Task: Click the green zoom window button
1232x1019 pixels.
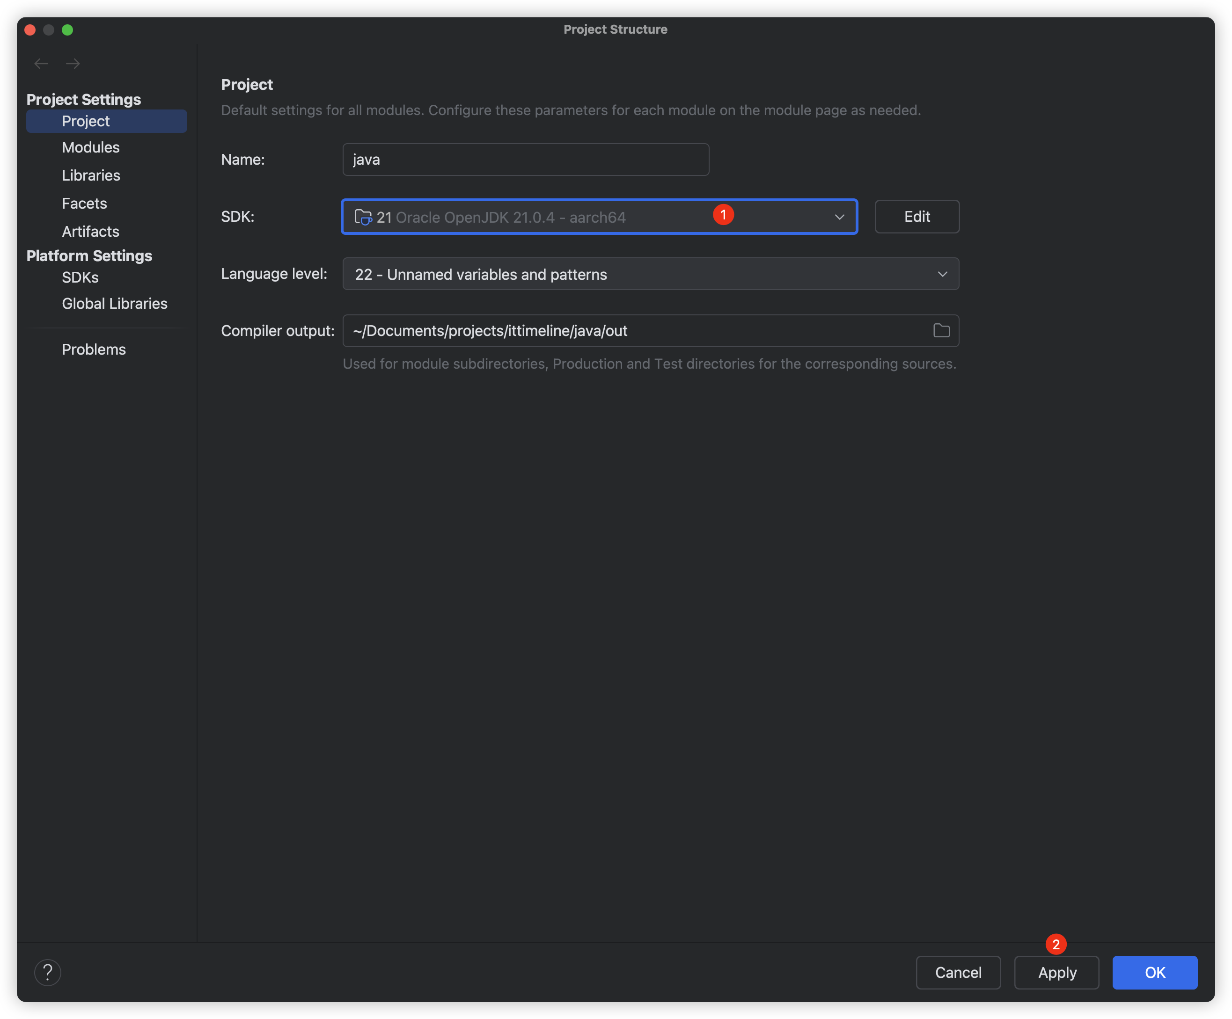Action: [67, 30]
